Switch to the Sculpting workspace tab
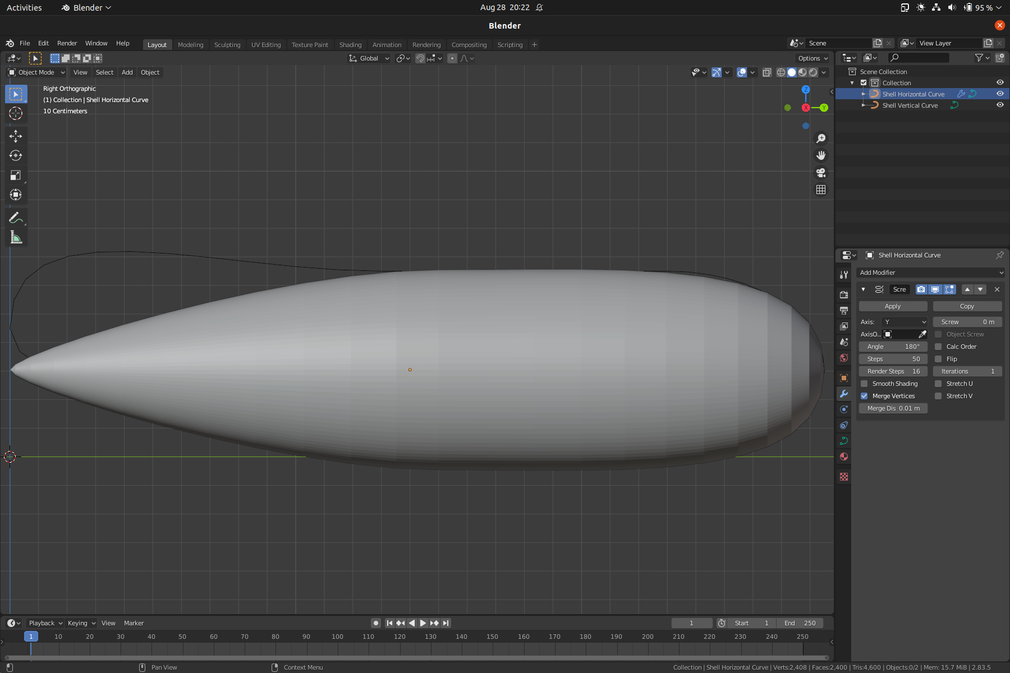 tap(227, 45)
